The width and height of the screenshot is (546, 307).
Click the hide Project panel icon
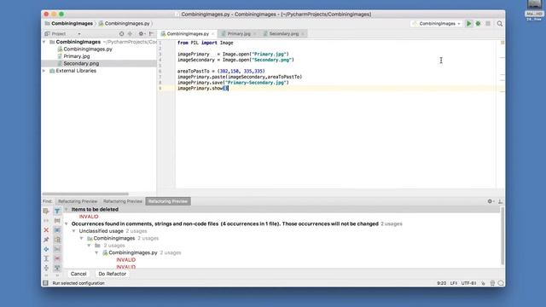tap(151, 34)
